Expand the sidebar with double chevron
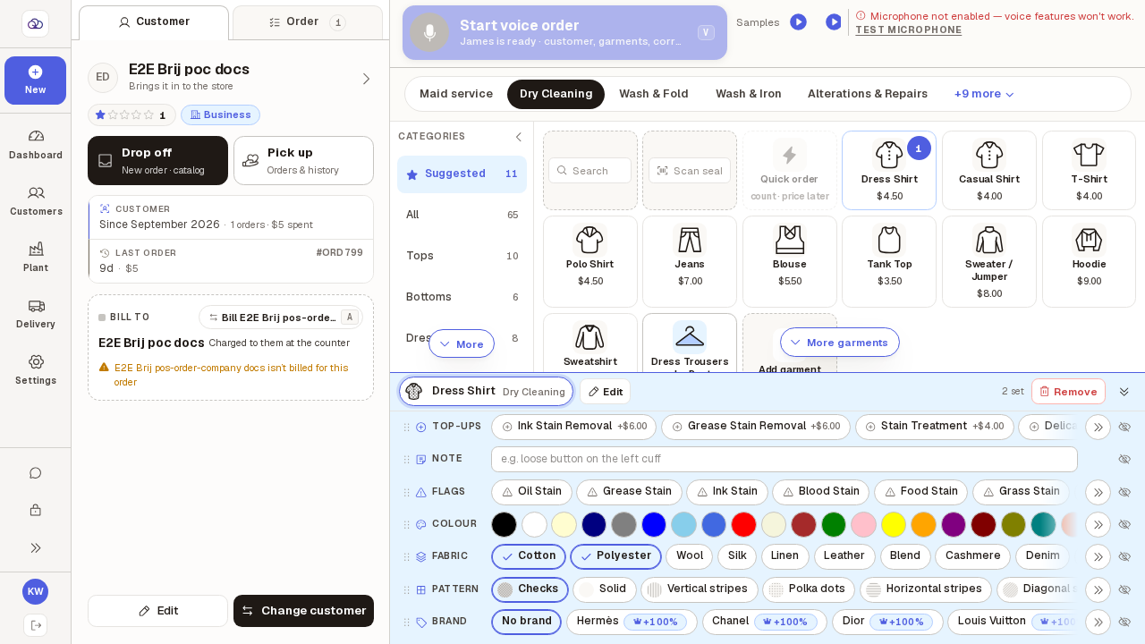Viewport: 1145px width, 644px height. click(36, 548)
